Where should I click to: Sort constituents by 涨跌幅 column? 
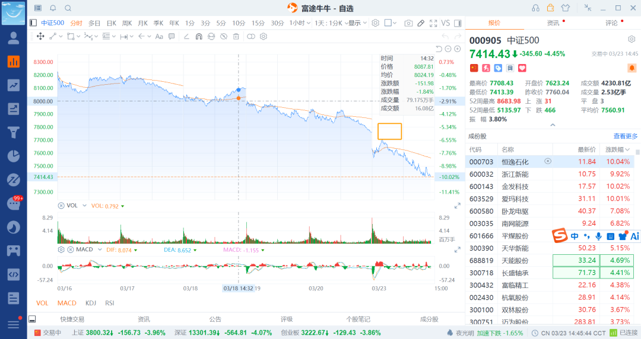coord(617,149)
